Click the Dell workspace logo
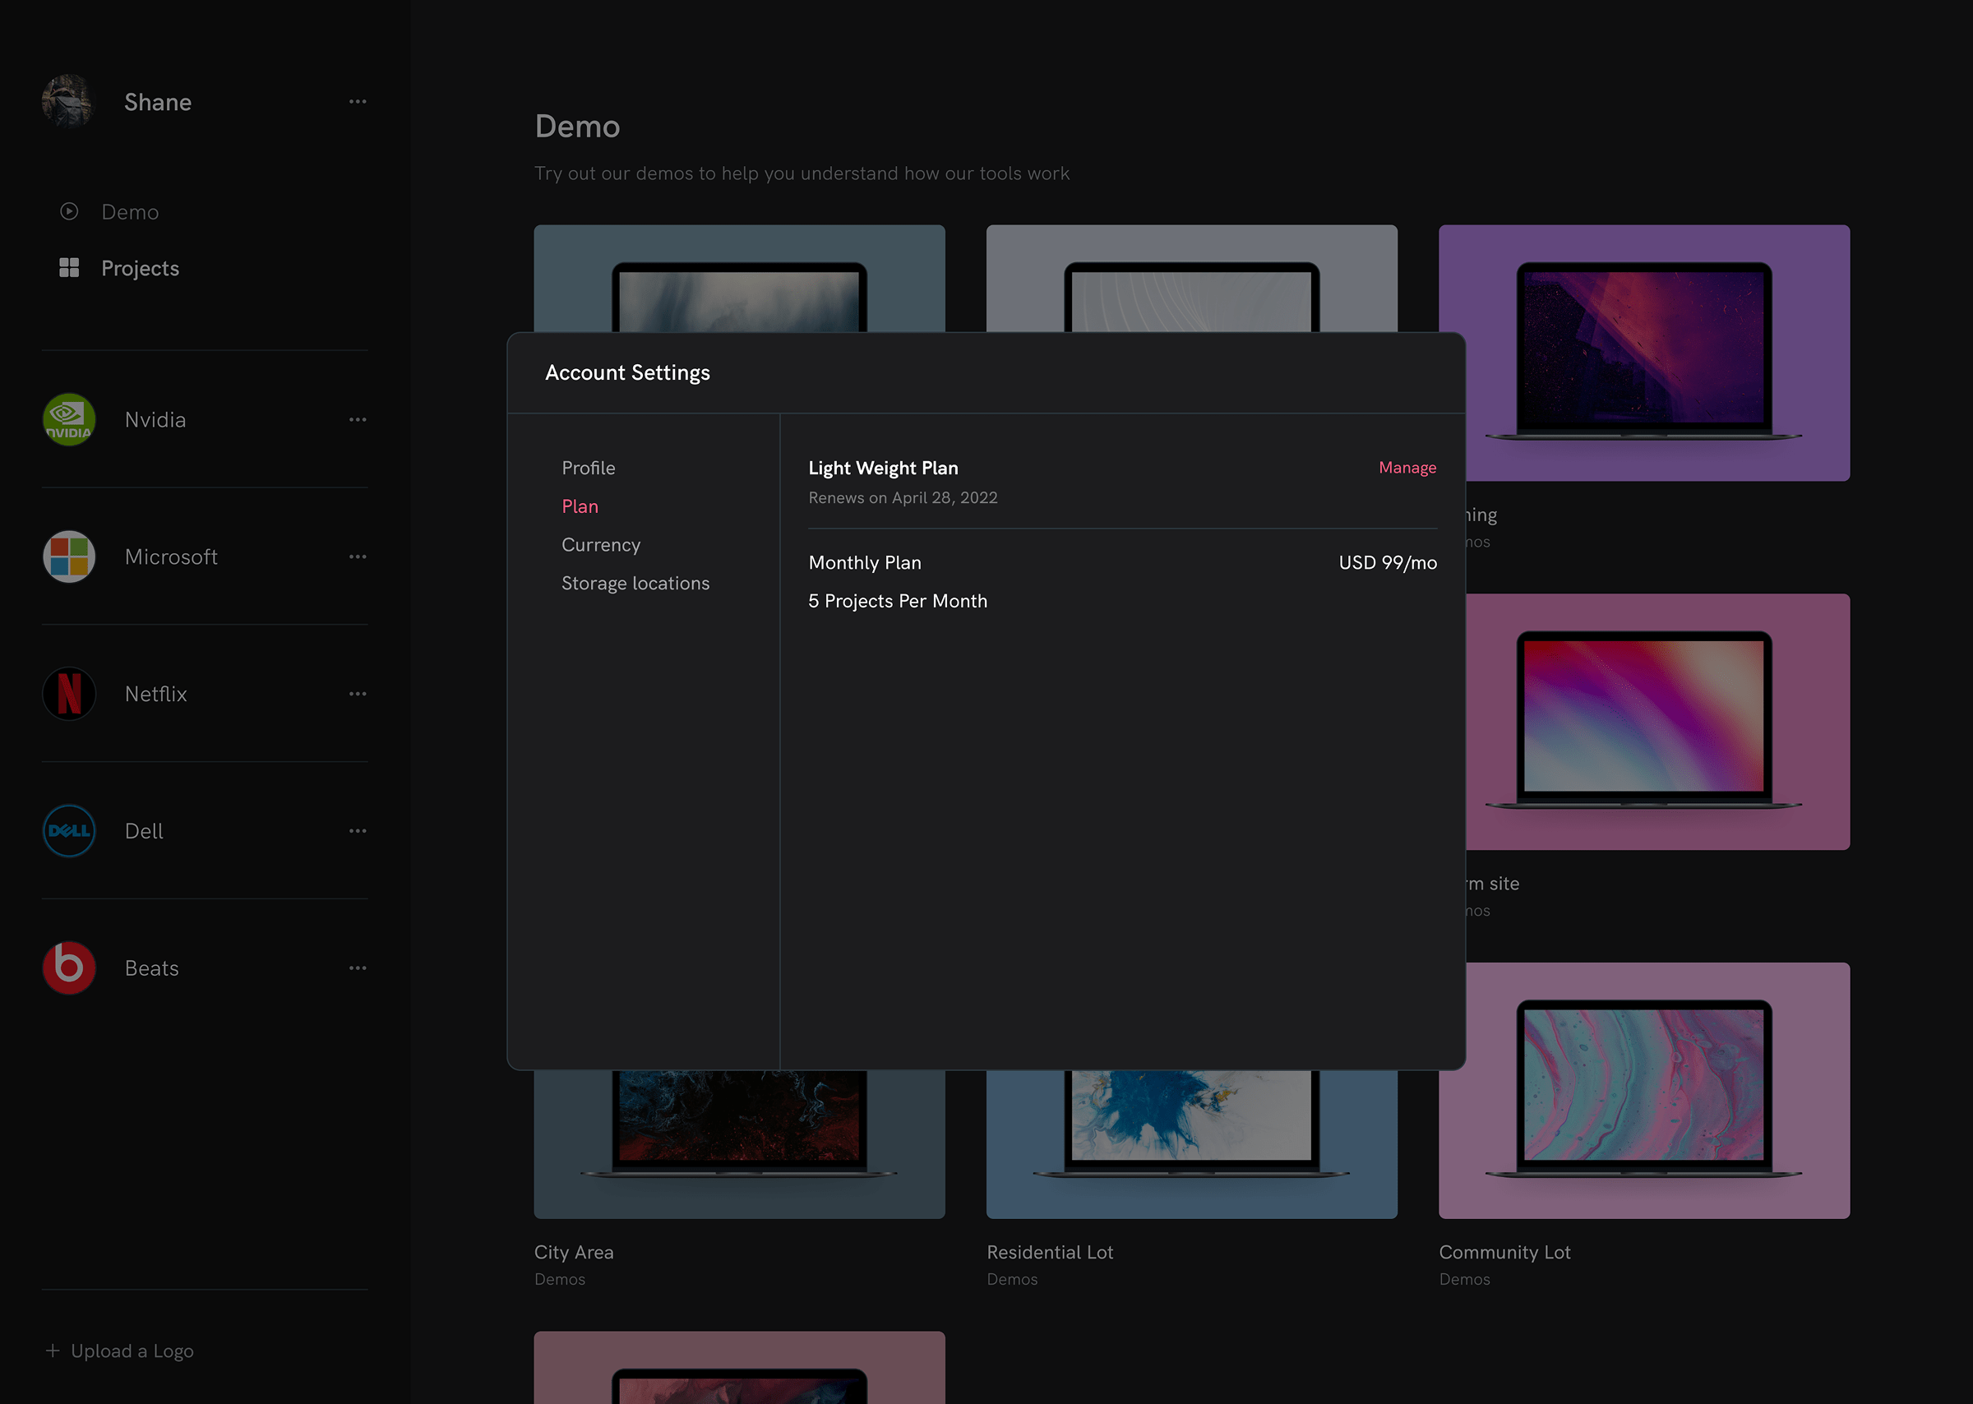Image resolution: width=1973 pixels, height=1404 pixels. pos(68,830)
